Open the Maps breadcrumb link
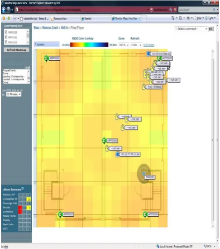220x249 pixels. (x=36, y=28)
